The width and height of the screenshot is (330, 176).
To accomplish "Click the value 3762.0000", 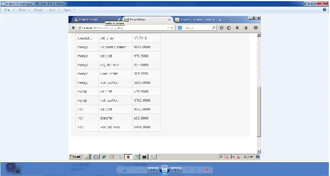I will [142, 100].
